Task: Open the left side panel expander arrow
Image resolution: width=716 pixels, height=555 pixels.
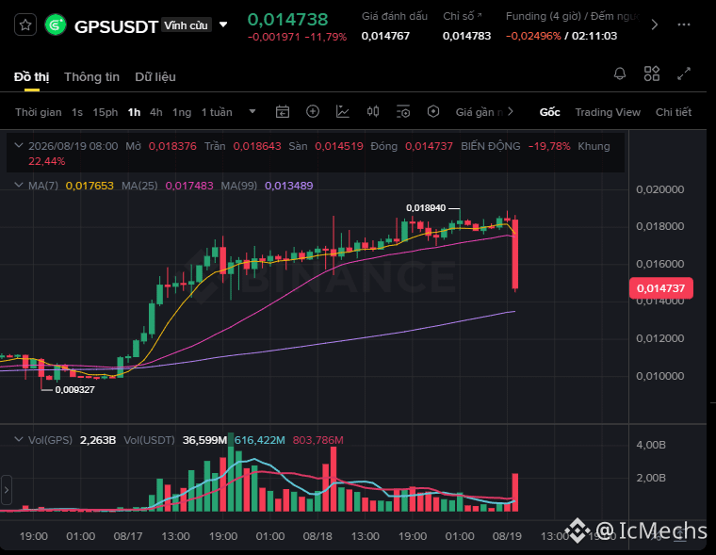Action: coord(6,490)
